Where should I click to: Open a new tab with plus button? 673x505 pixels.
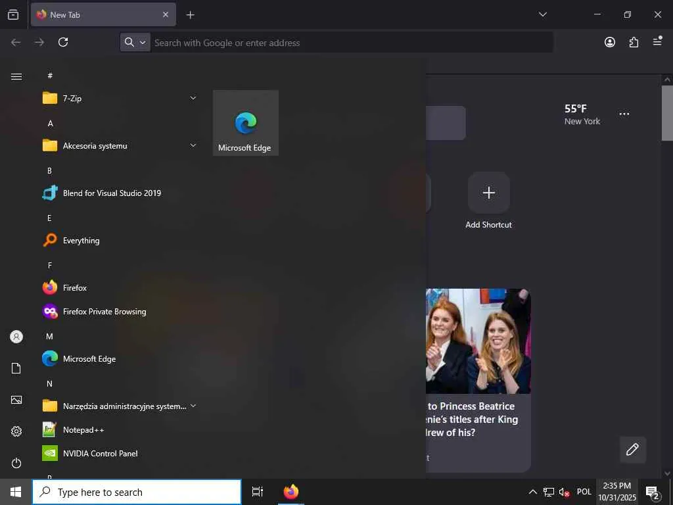[190, 15]
